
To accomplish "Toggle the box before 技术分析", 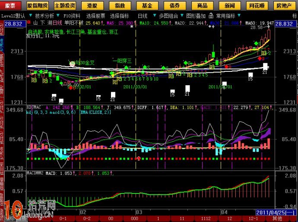I will coord(31,15).
